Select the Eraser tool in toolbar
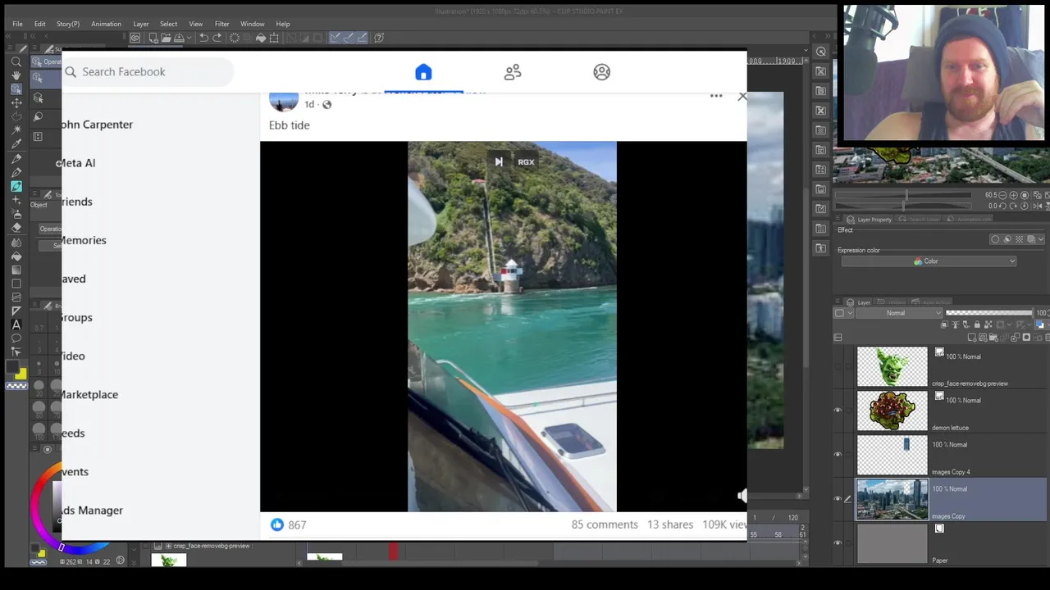This screenshot has height=590, width=1050. pos(16,228)
